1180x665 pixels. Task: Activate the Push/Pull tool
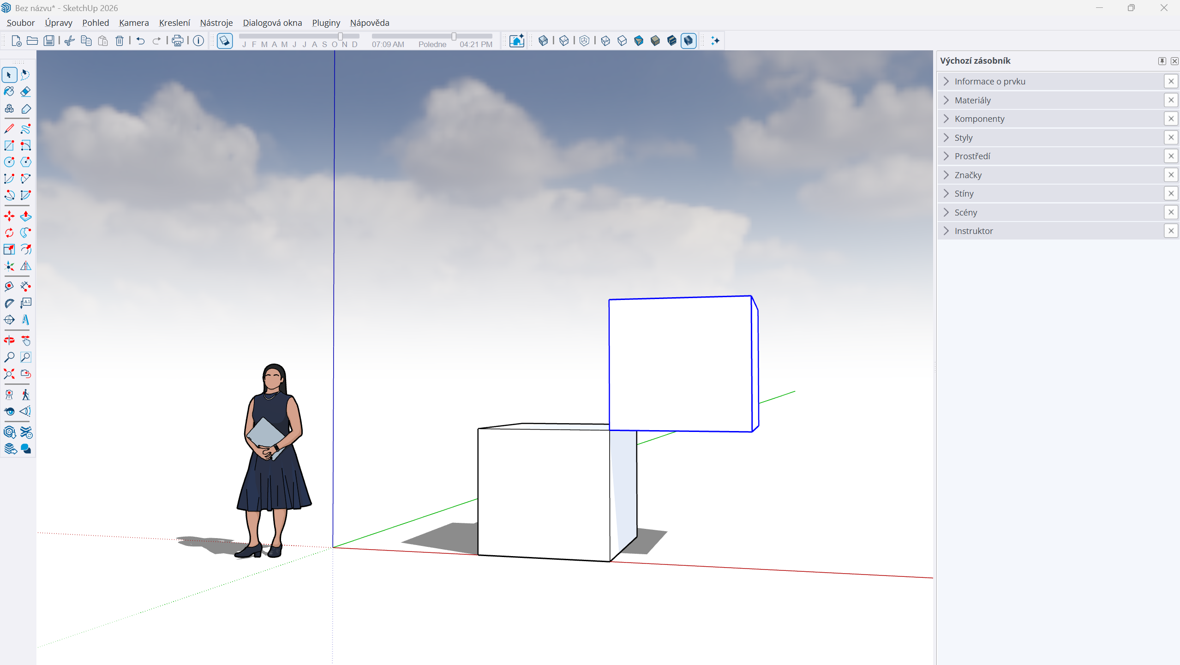tap(26, 216)
